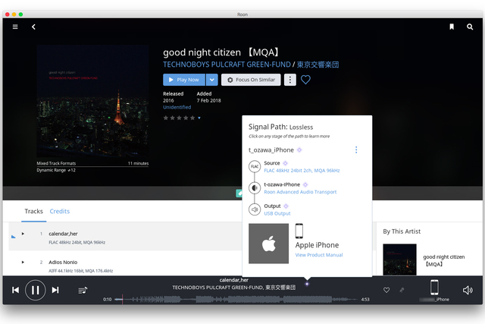Open the hamburger navigation menu
This screenshot has height=324, width=485.
(x=15, y=27)
